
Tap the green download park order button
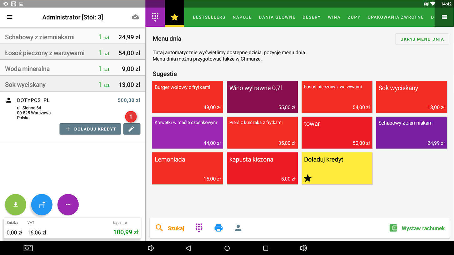point(15,205)
